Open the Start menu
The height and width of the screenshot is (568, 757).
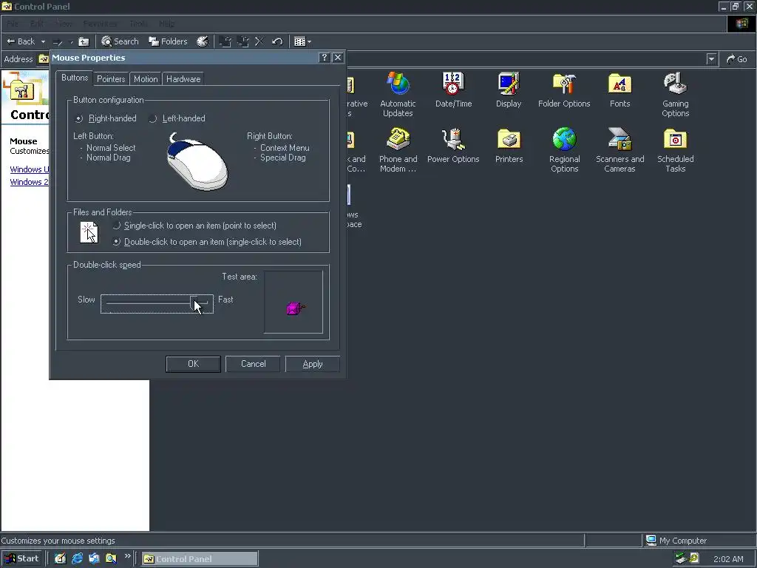(22, 558)
